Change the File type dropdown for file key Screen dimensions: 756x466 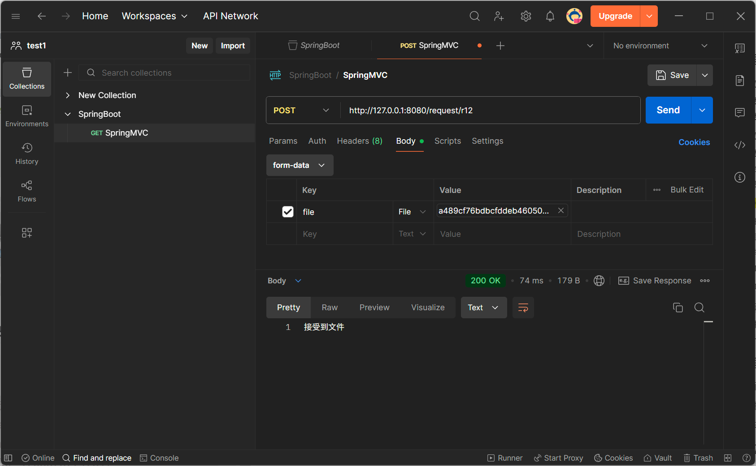pyautogui.click(x=413, y=212)
